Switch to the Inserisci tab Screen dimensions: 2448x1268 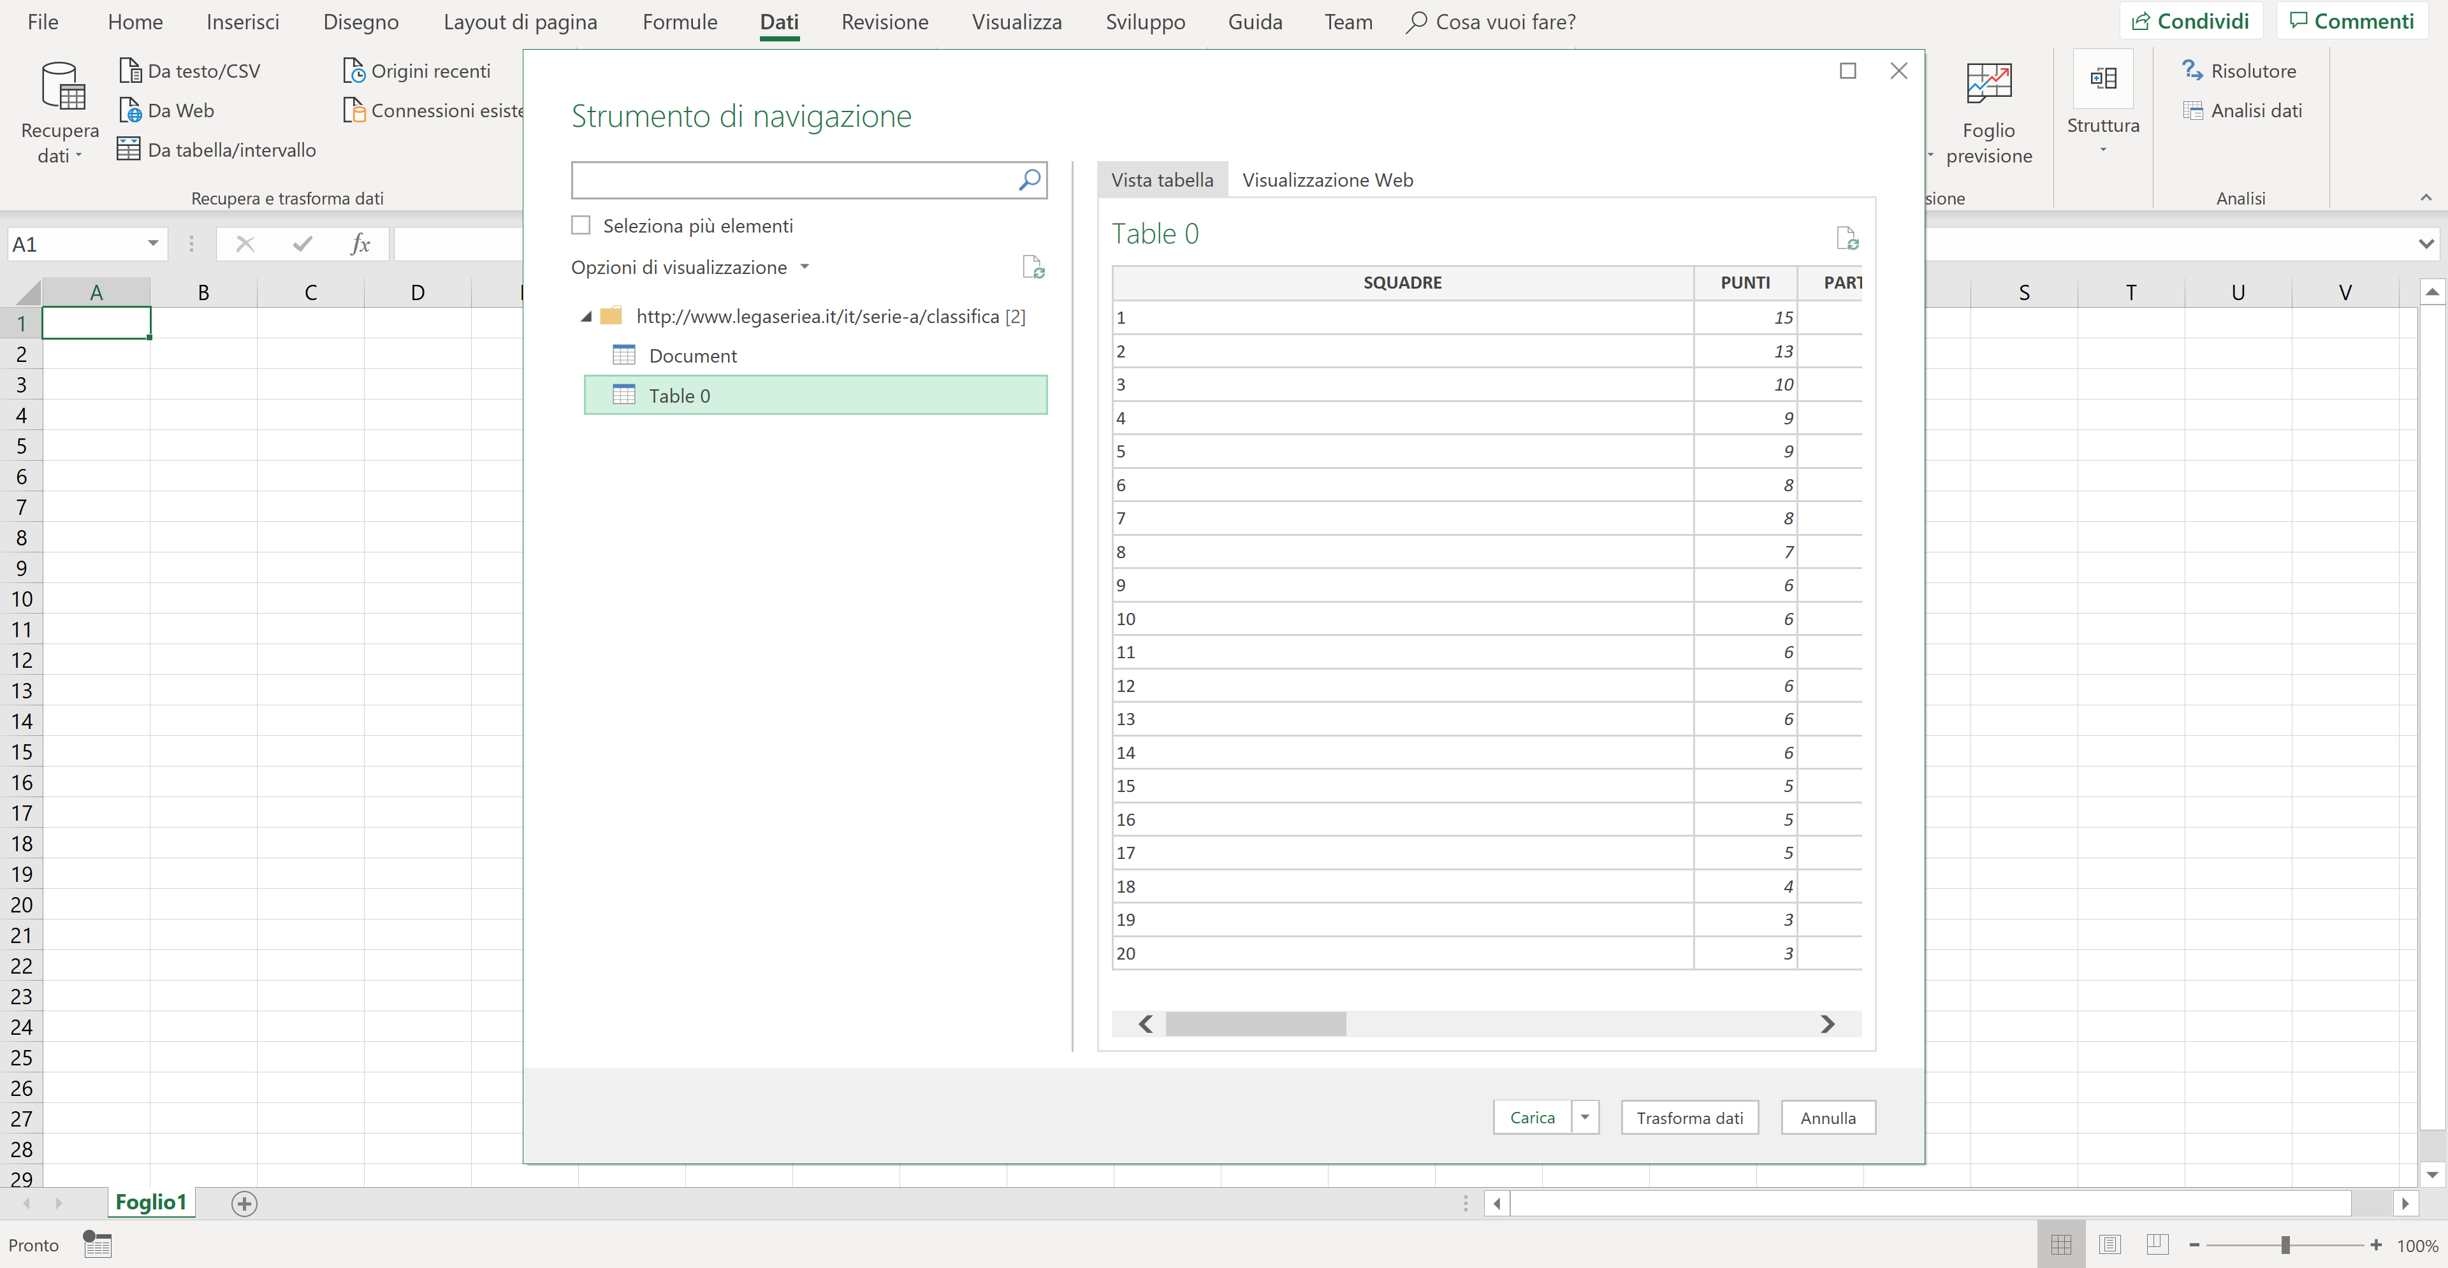pos(242,21)
